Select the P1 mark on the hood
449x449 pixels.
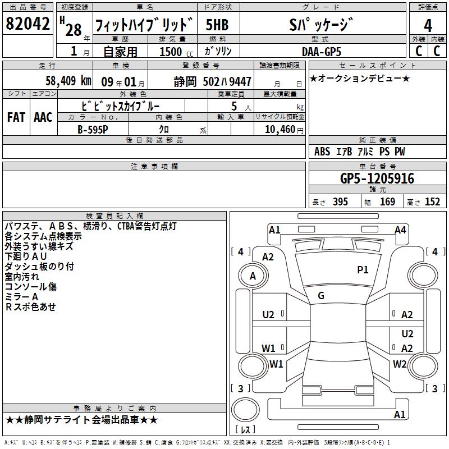coord(363,269)
